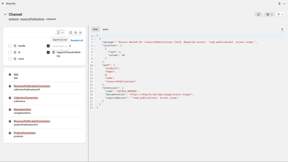Click the lock icon beside NavigationItem
The width and height of the screenshot is (288, 162).
tap(10, 109)
